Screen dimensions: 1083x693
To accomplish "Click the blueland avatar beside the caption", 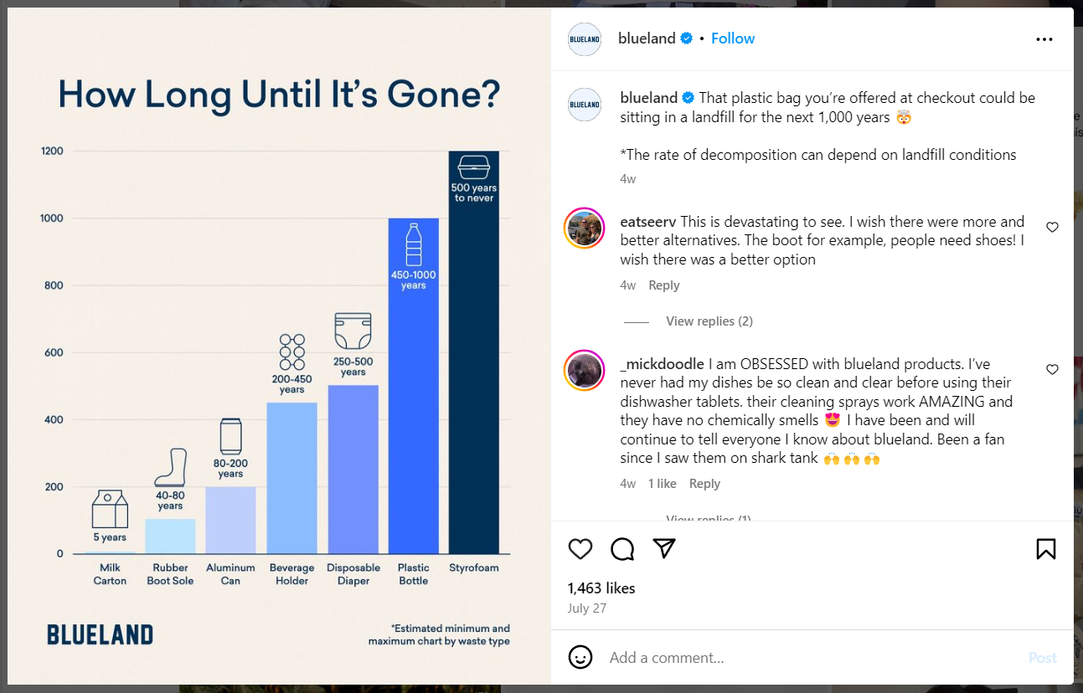I will 585,105.
